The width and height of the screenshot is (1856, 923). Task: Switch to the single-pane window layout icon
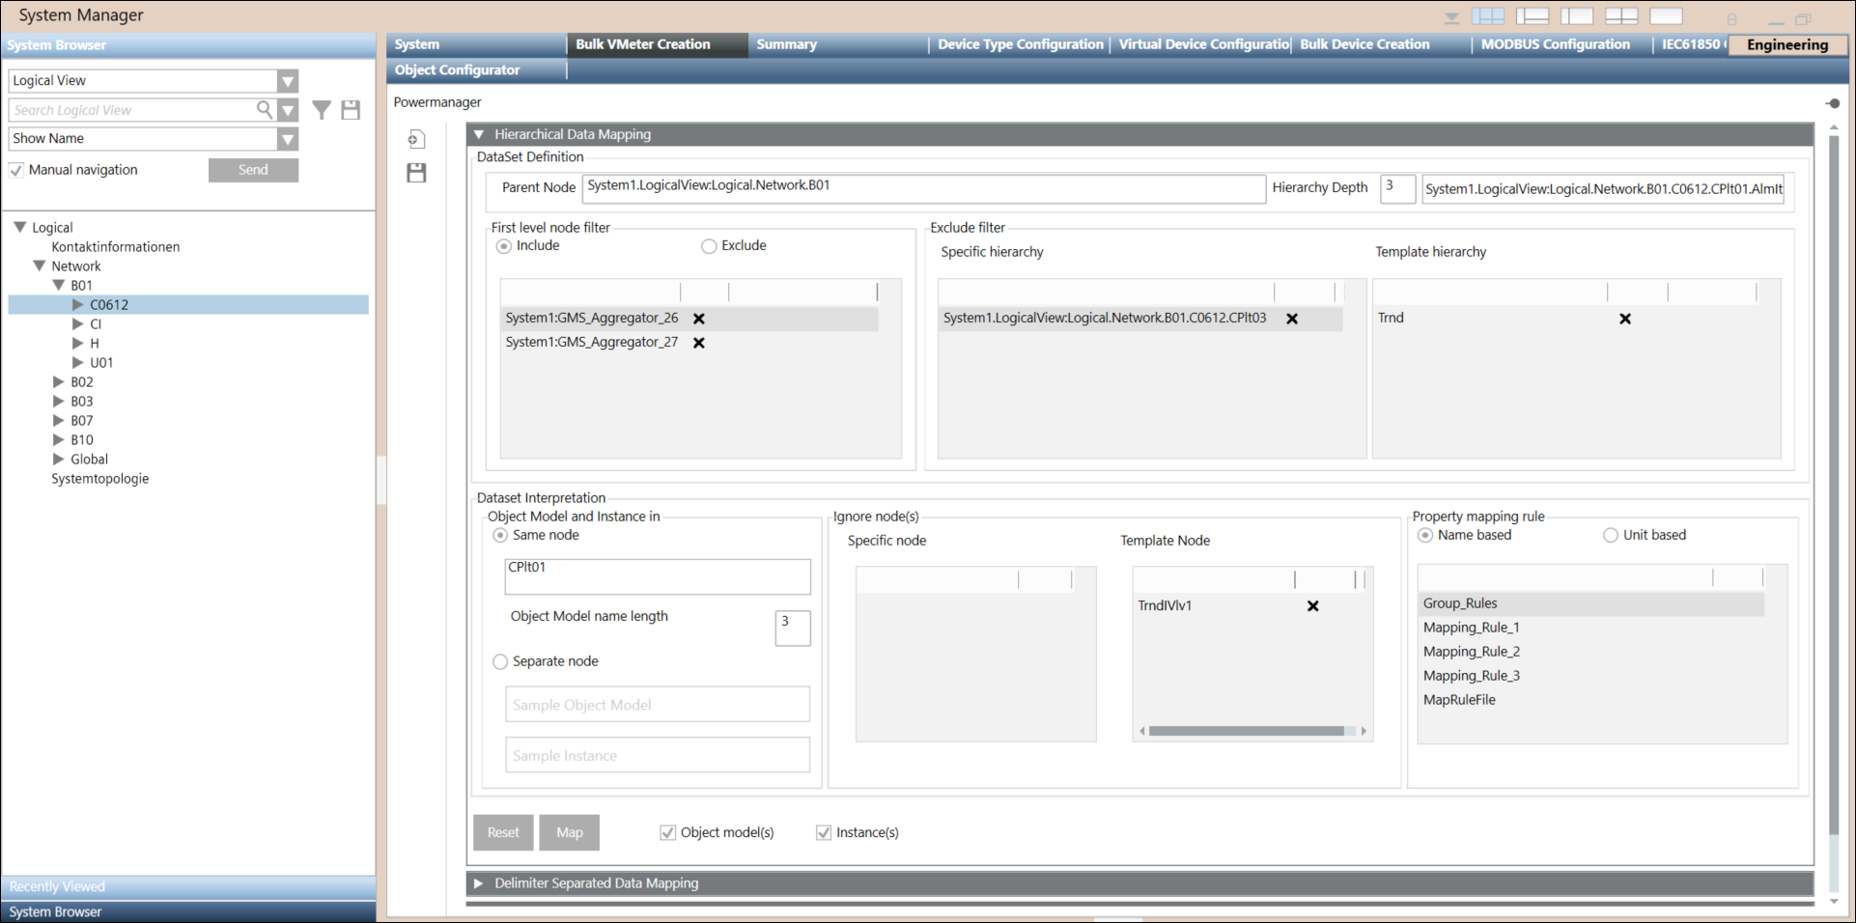pos(1666,16)
